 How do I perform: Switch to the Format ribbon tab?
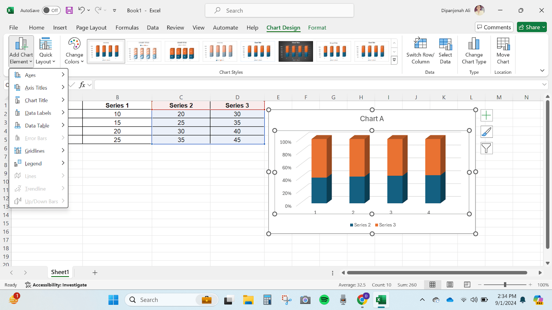click(x=317, y=28)
